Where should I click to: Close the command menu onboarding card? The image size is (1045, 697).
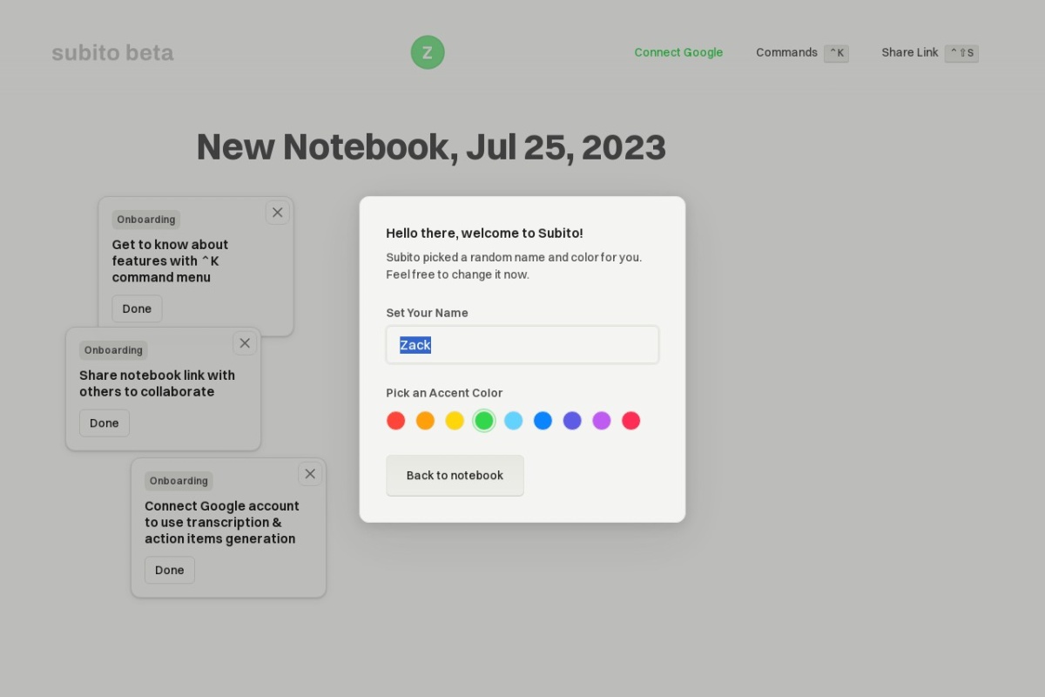278,213
